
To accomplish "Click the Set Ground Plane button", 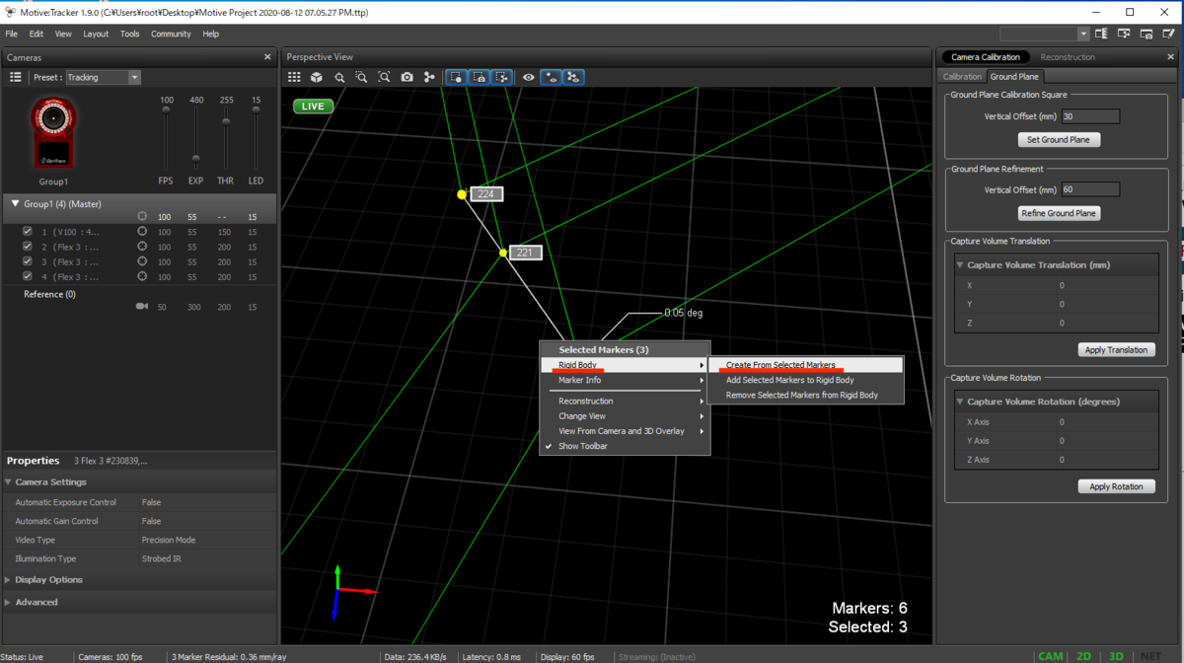I will click(1059, 140).
